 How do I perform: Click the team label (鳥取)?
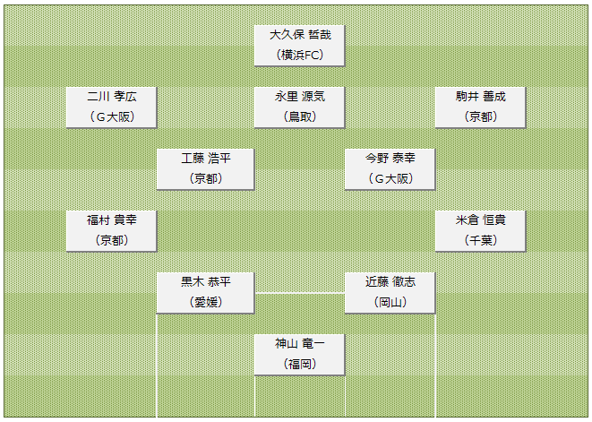pos(300,116)
